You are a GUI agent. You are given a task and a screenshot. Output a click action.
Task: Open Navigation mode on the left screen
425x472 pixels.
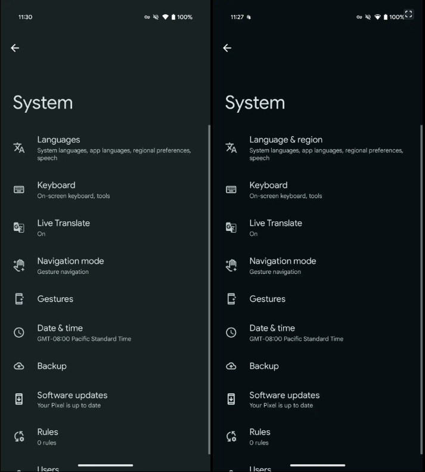(104, 266)
